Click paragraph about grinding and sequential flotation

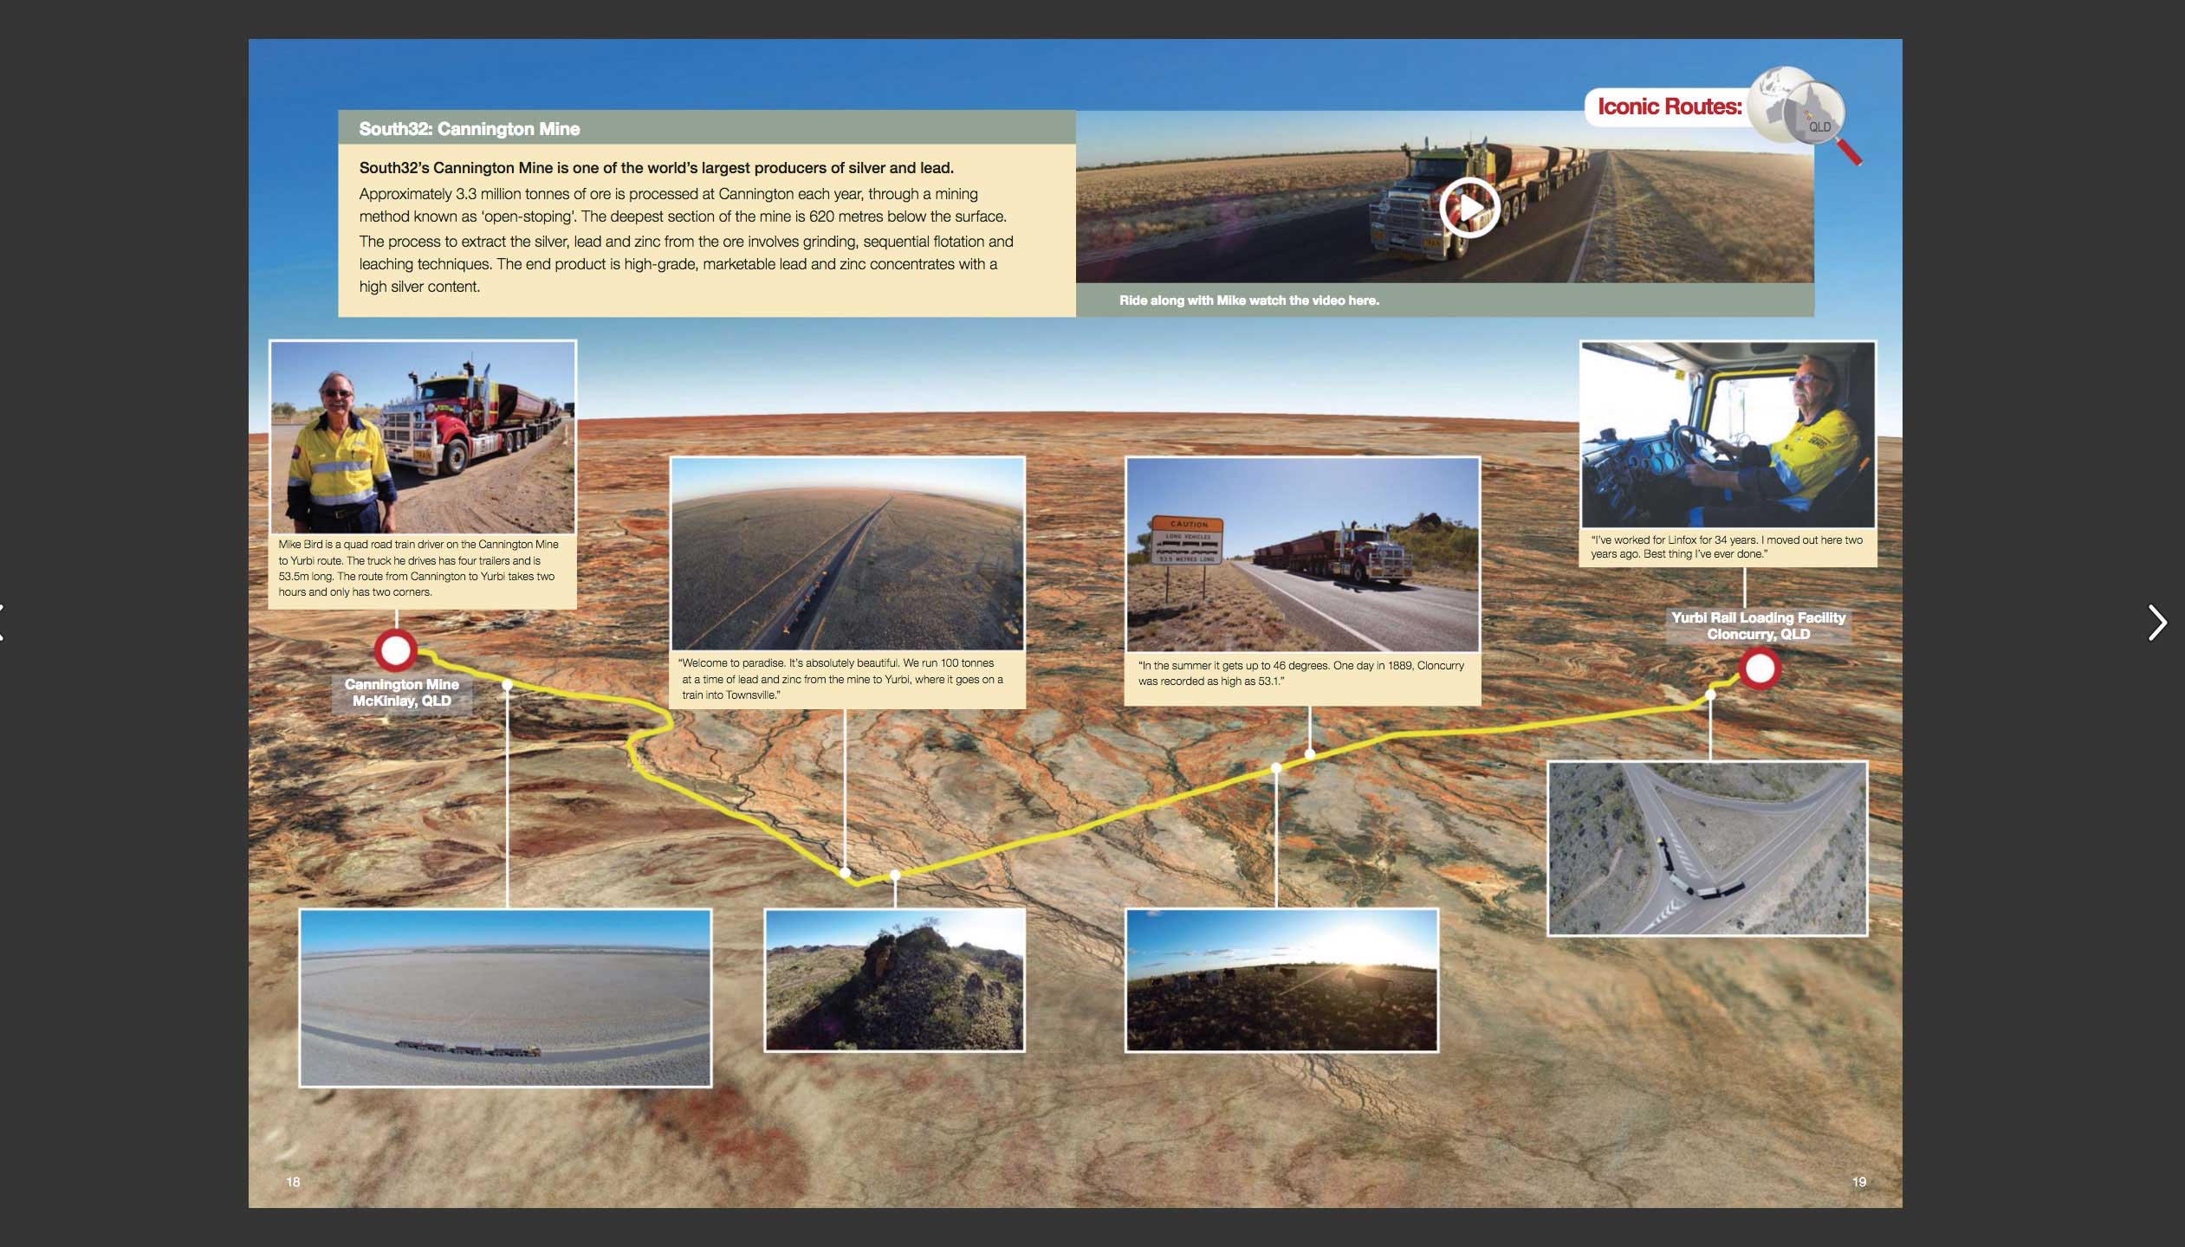pos(686,264)
